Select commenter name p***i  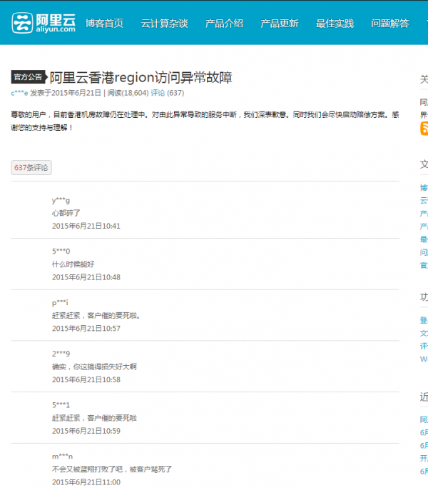(x=60, y=303)
